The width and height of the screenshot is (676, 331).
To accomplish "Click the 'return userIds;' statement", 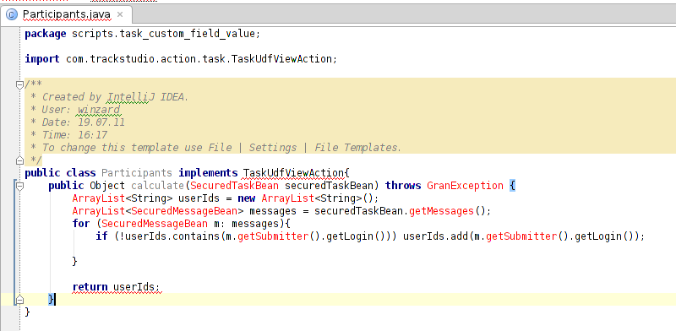I will 116,286.
